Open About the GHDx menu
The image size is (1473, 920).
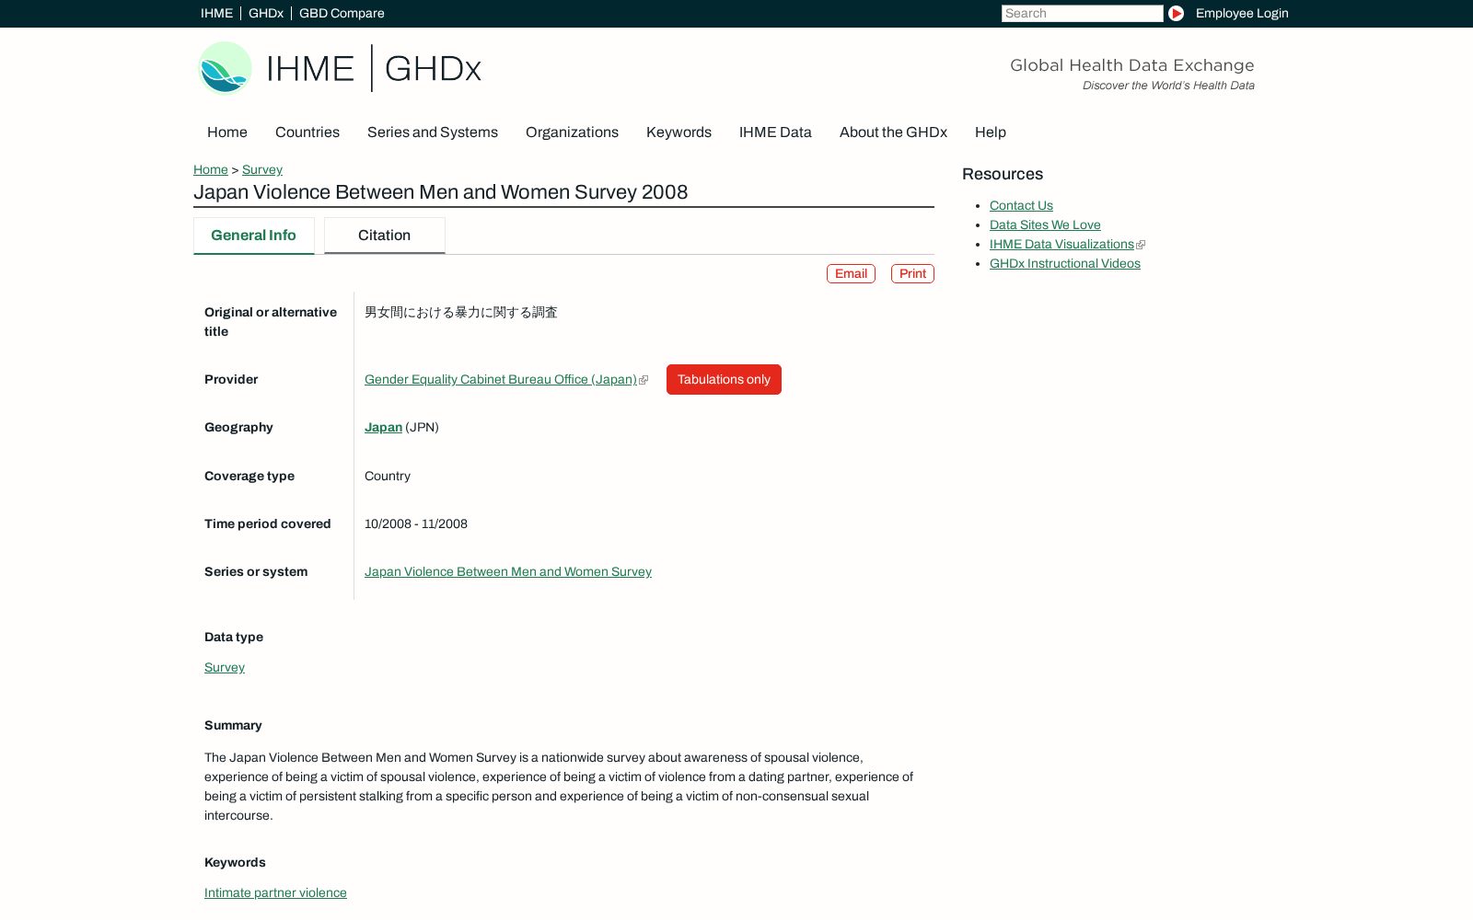893,132
